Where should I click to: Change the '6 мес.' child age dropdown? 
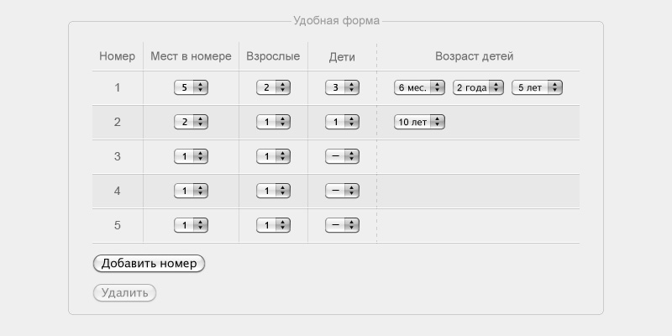(x=419, y=87)
